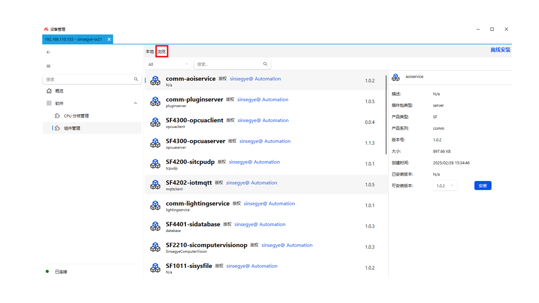This screenshot has width=539, height=303.
Task: Click the SF4300-opcuaclient package icon
Action: (x=155, y=122)
